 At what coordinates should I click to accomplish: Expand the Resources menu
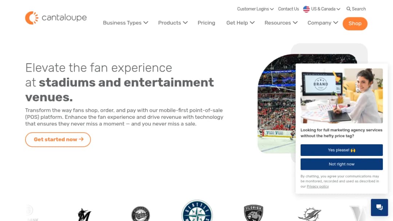[281, 23]
